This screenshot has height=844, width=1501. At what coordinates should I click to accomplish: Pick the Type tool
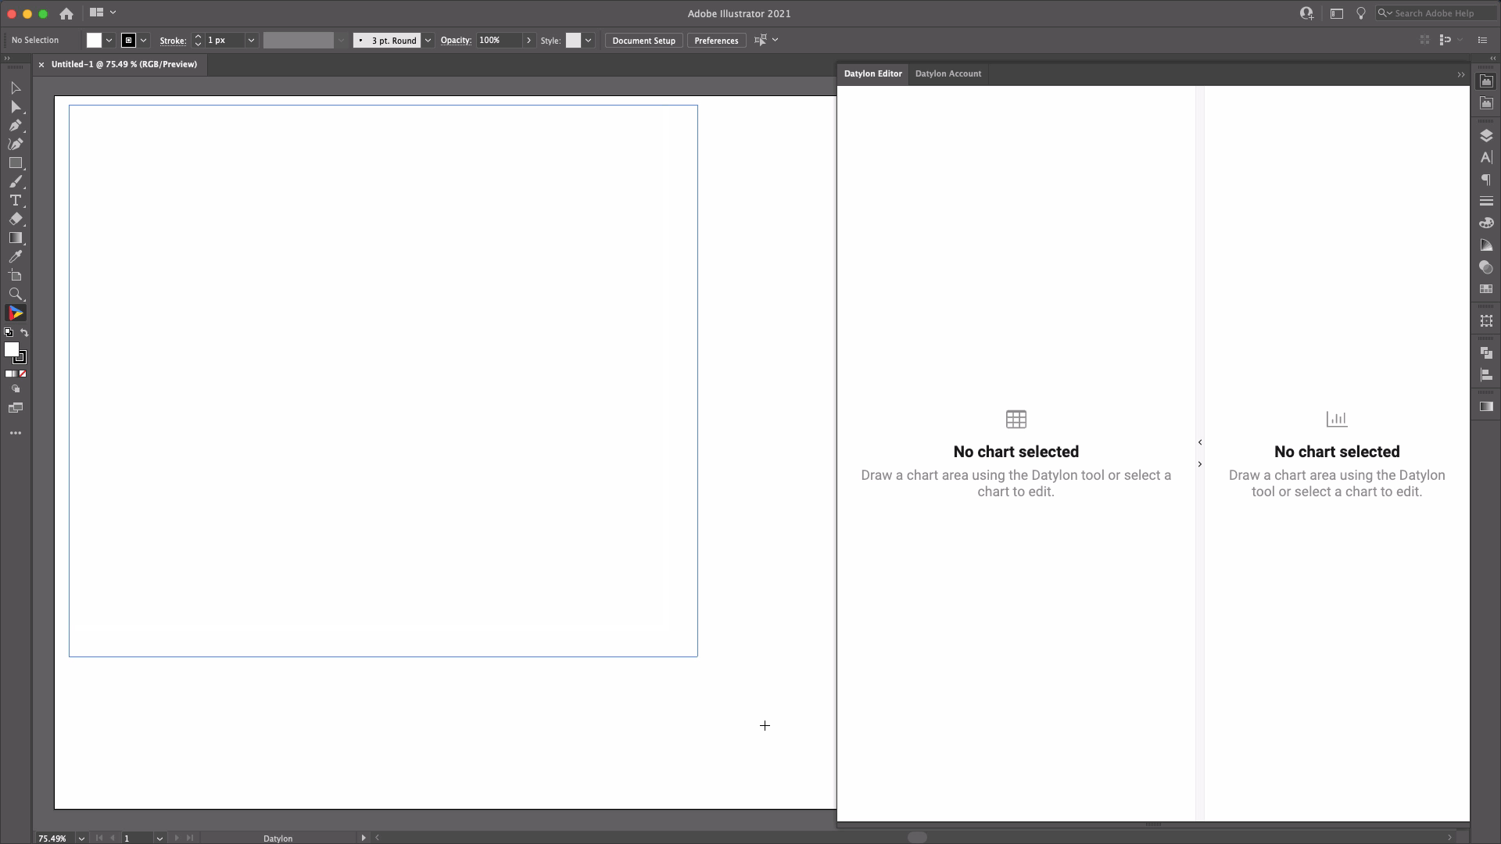(16, 201)
